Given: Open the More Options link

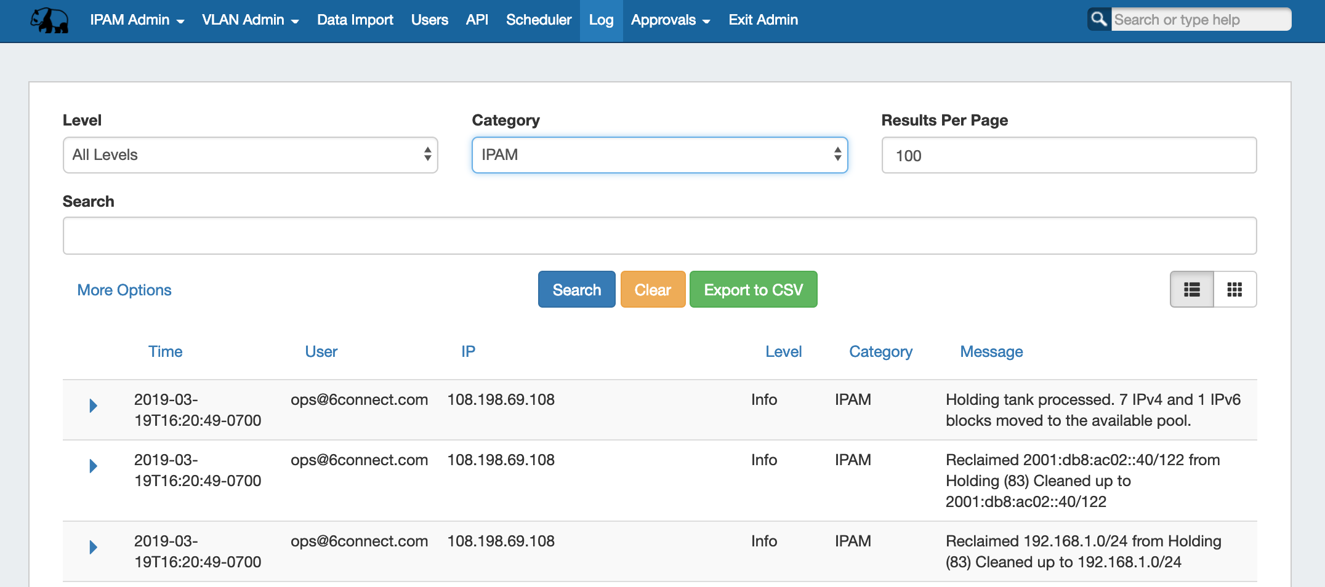Looking at the screenshot, I should [x=124, y=290].
